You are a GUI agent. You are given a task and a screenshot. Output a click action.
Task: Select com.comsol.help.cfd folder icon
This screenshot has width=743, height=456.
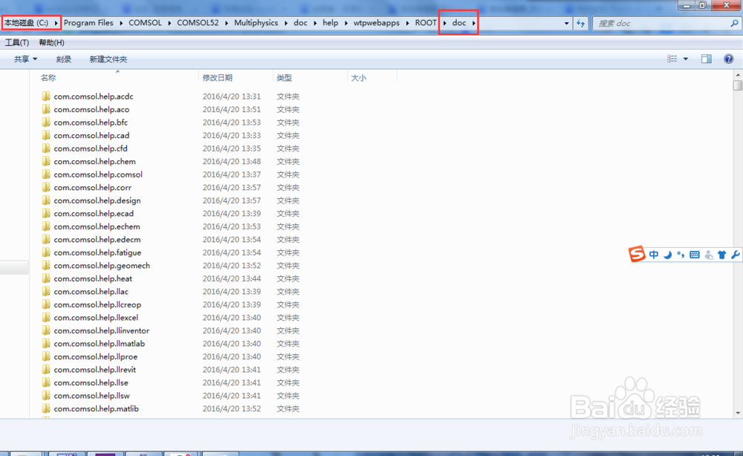[46, 149]
